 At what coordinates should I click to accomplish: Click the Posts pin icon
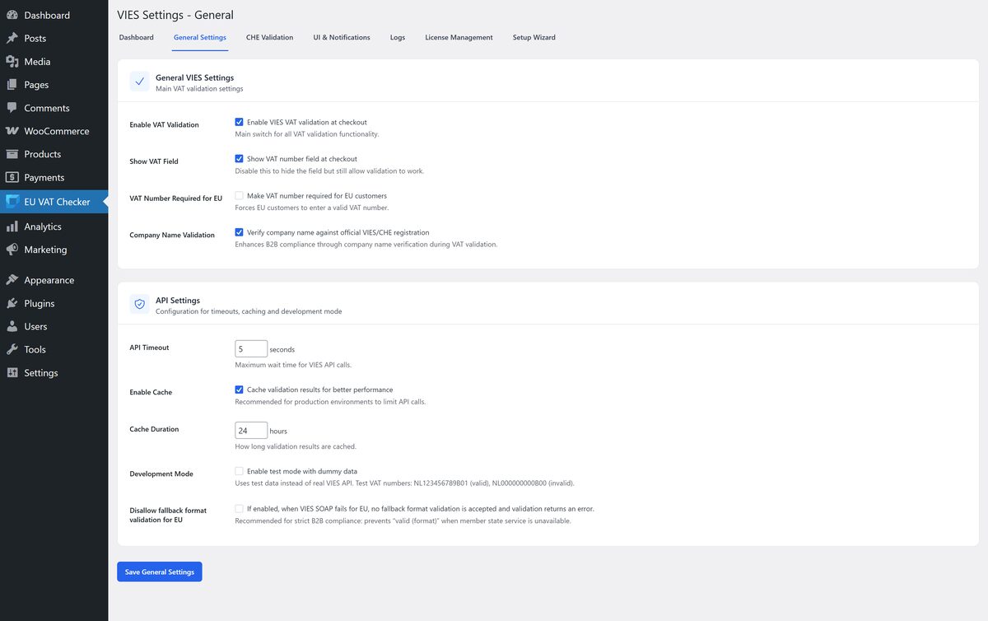12,38
